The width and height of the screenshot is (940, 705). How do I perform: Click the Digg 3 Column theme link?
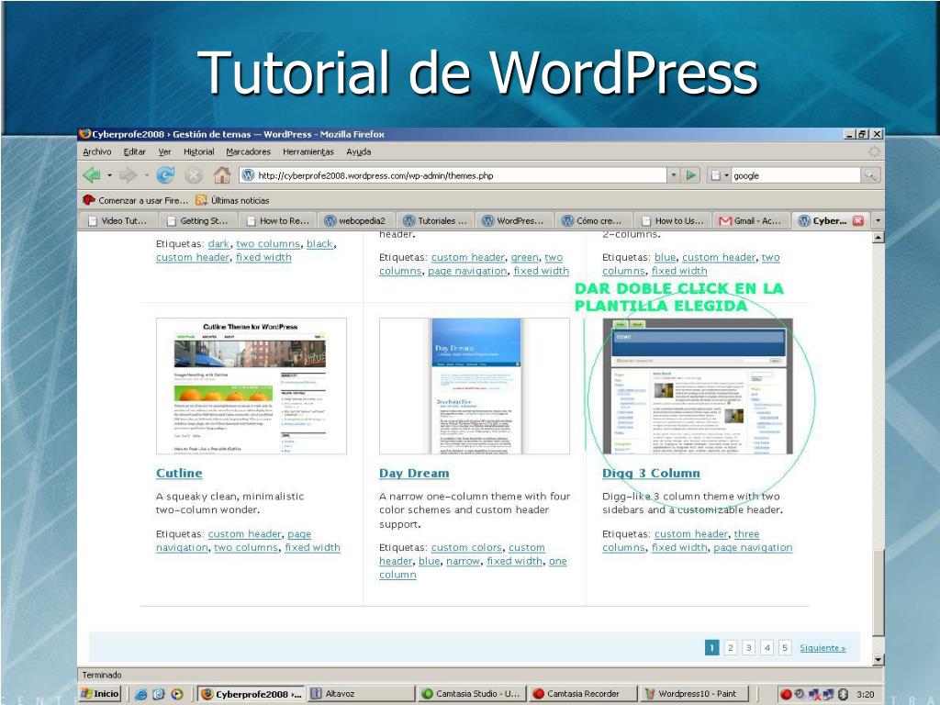651,474
